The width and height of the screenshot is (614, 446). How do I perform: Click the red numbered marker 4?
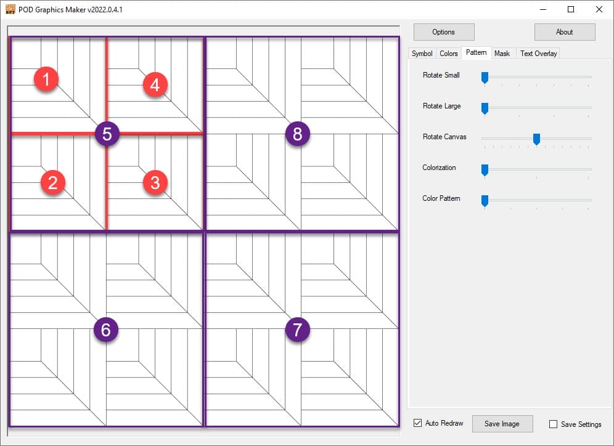(155, 84)
